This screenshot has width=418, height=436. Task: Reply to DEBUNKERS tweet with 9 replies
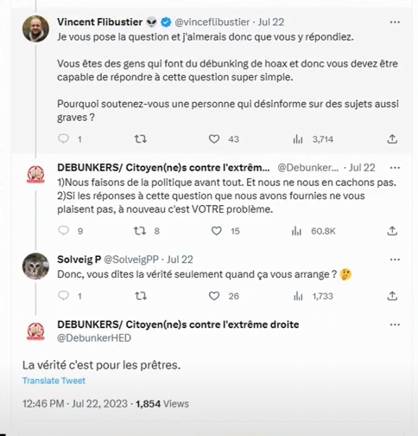[x=63, y=231]
